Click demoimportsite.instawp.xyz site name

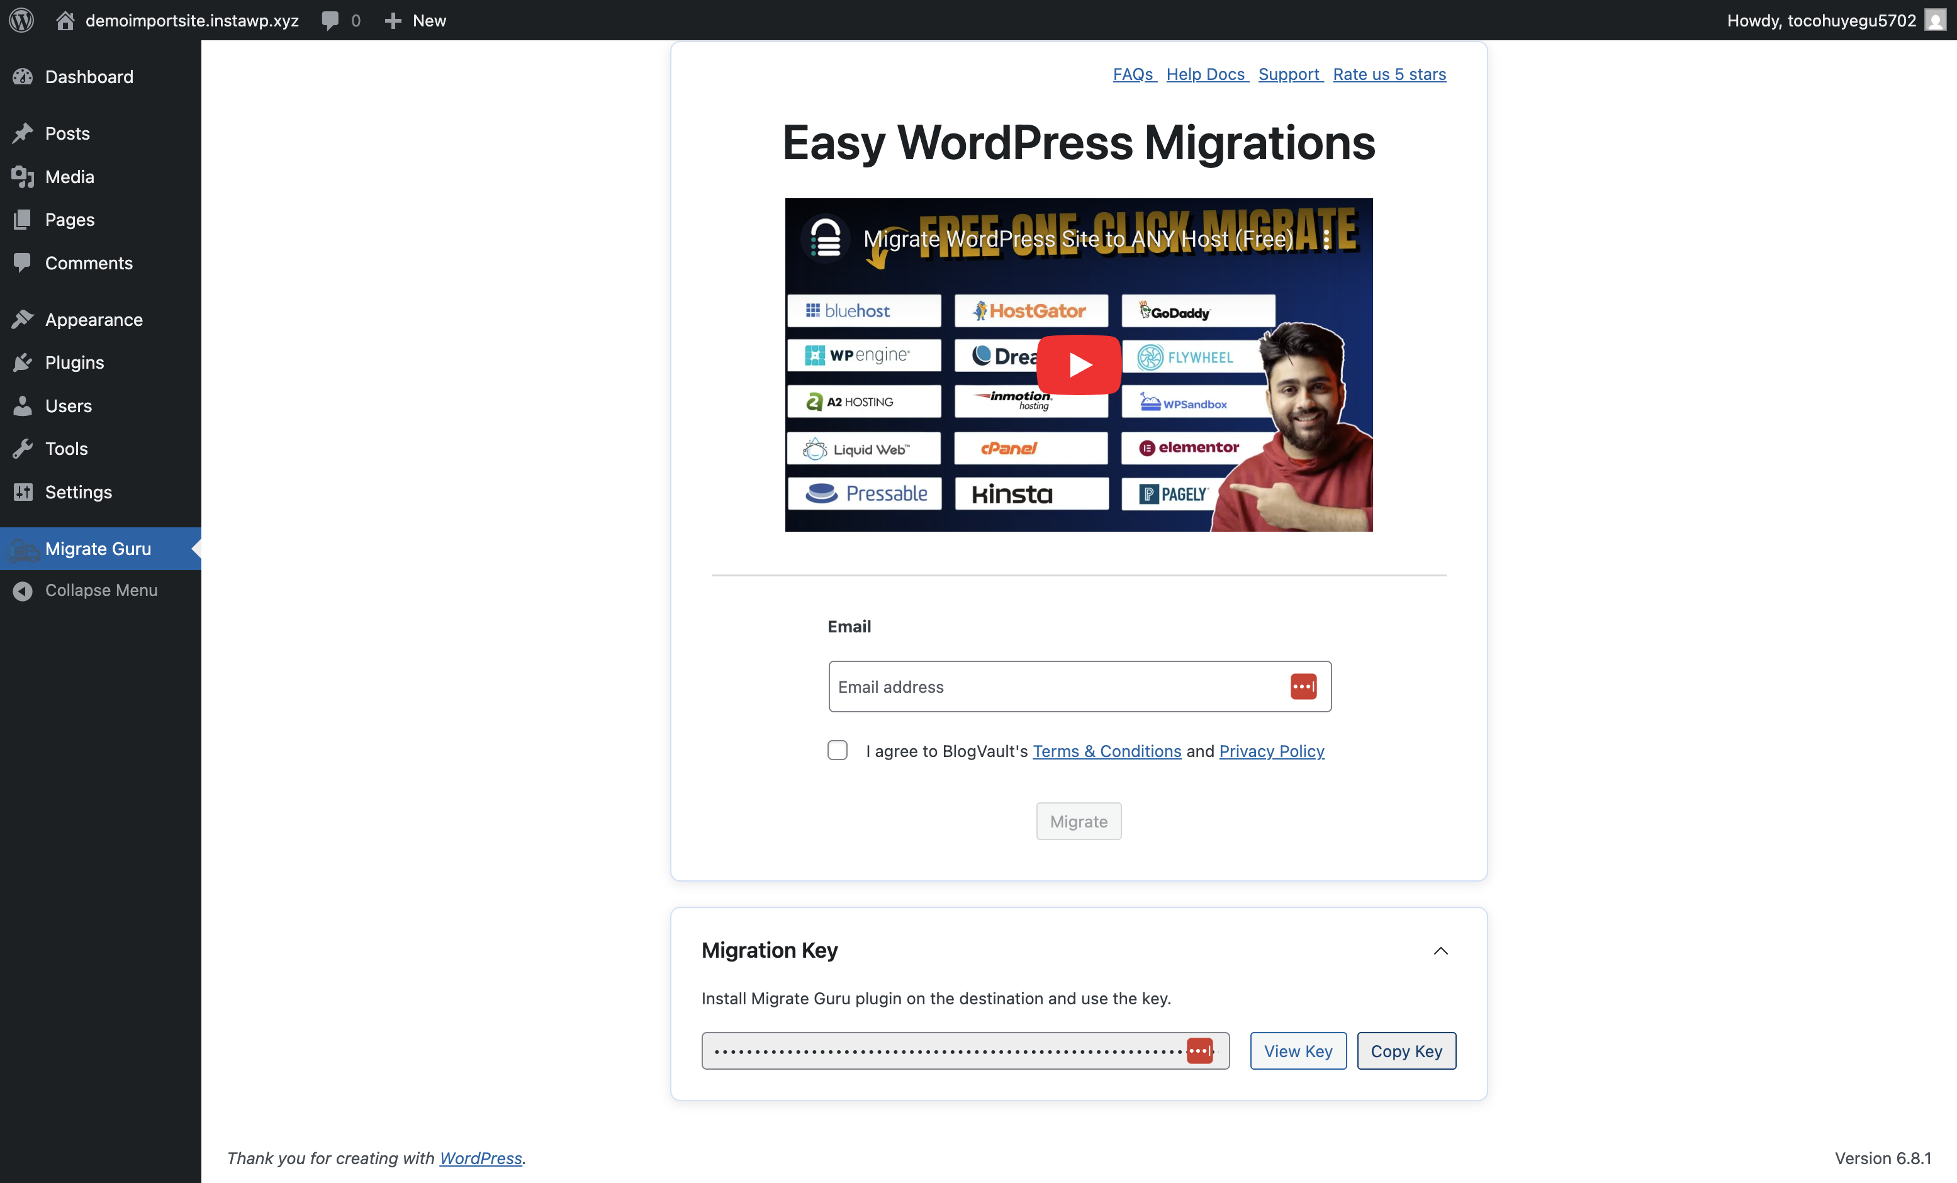click(x=192, y=21)
